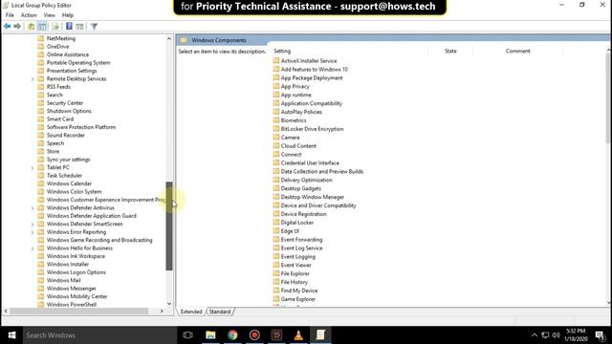Viewport: 612px width, 344px height.
Task: Select Delivery Optimization in the list
Action: tap(306, 181)
